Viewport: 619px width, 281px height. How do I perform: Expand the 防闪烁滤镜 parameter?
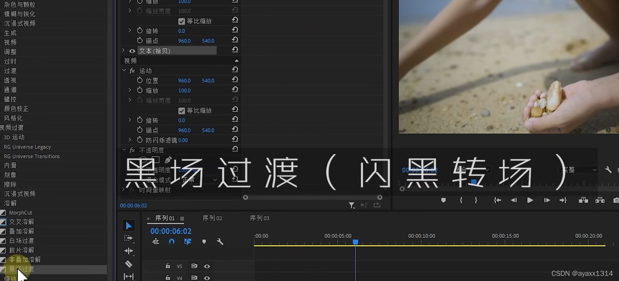130,140
